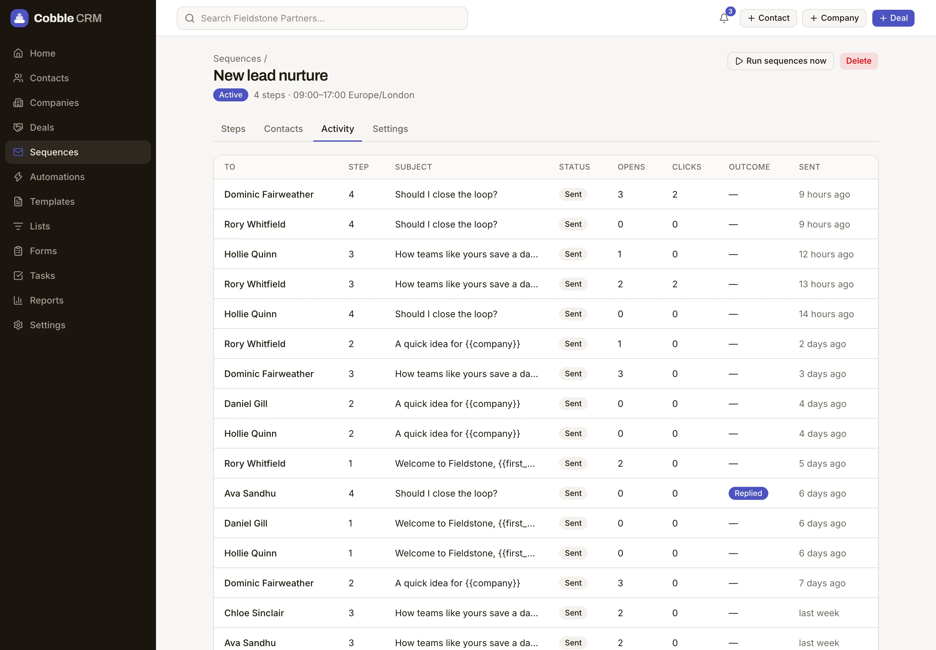Create a new Deal

point(893,18)
